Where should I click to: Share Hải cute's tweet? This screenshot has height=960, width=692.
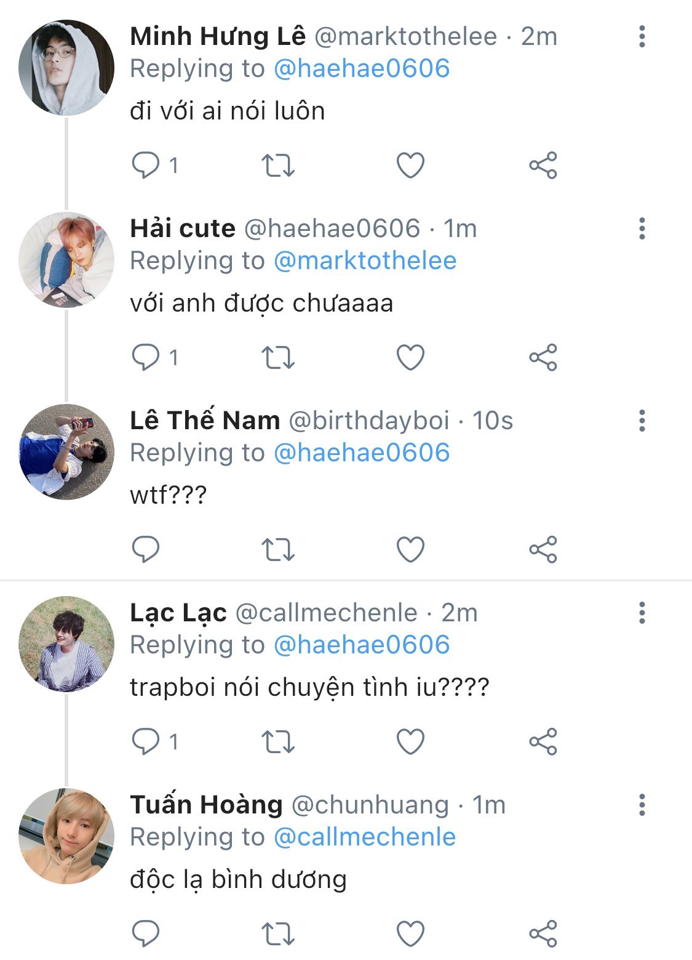pyautogui.click(x=543, y=357)
